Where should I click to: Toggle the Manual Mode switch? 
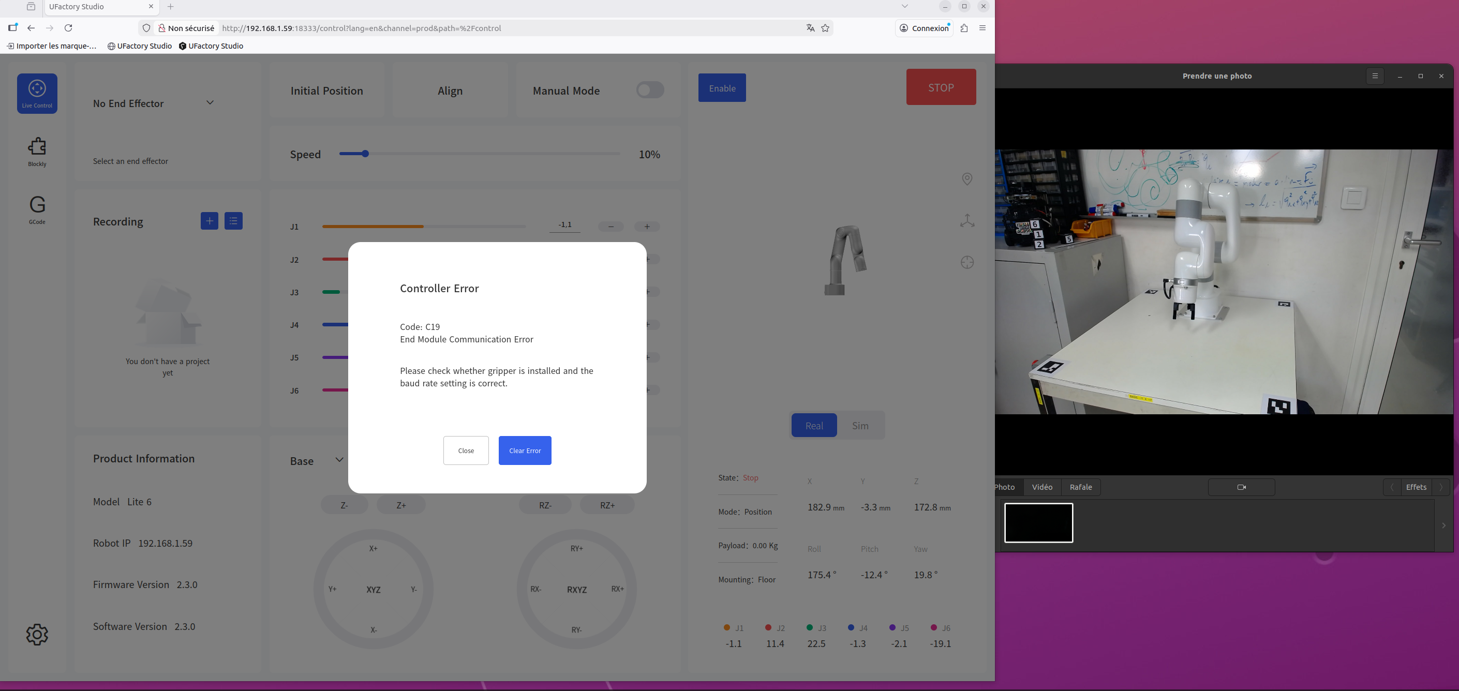tap(649, 90)
